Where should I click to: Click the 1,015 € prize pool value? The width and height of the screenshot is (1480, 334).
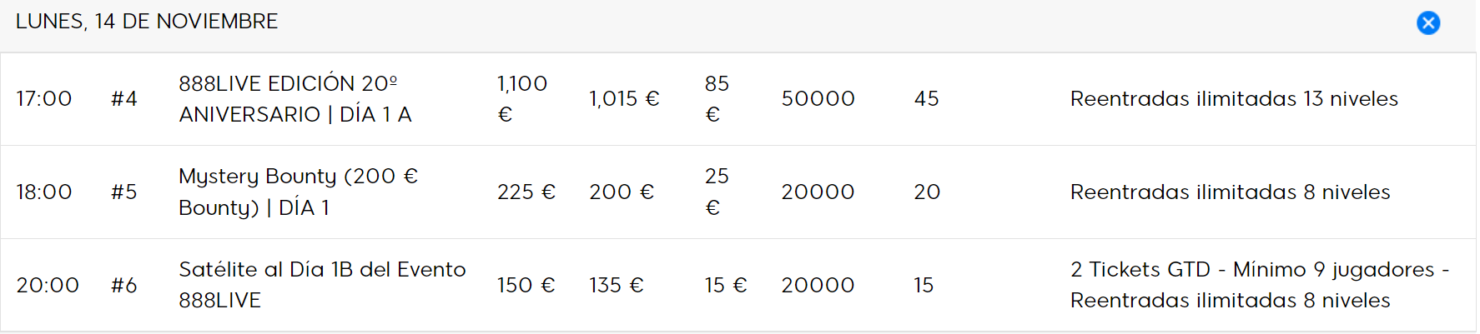(624, 99)
